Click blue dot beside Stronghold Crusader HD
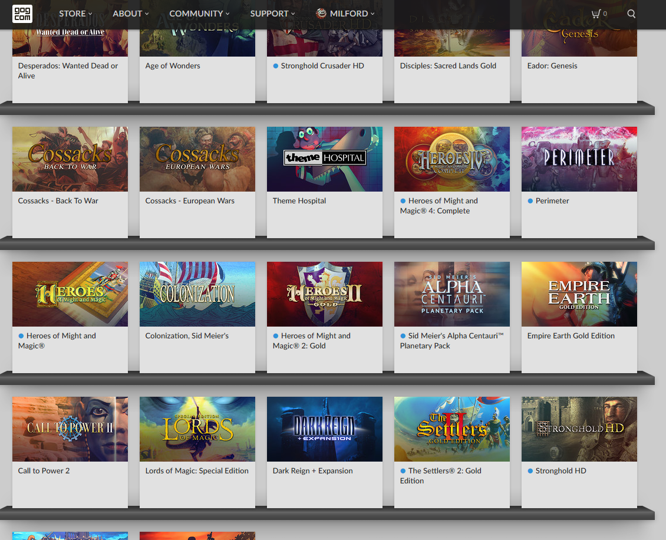This screenshot has height=540, width=666. 275,66
